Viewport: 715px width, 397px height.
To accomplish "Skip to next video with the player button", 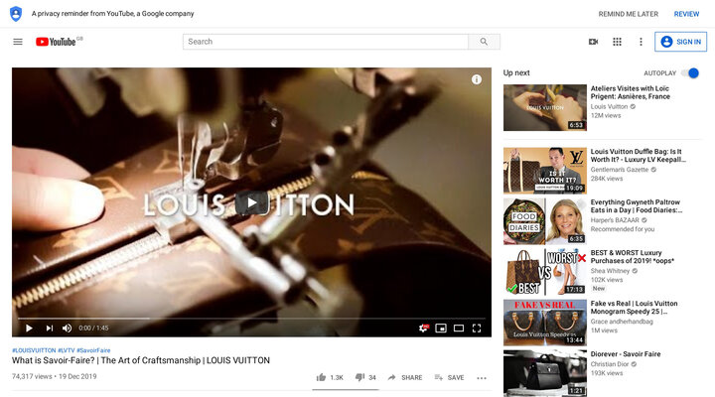I will (x=50, y=329).
